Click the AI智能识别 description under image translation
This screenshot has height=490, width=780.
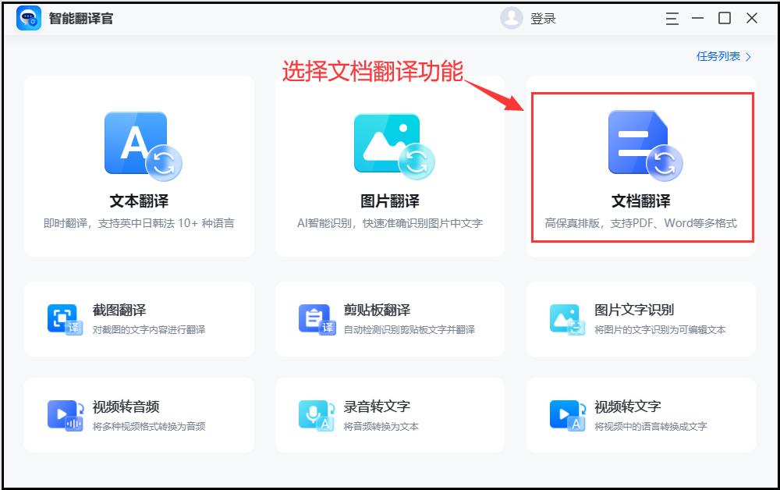tap(390, 224)
